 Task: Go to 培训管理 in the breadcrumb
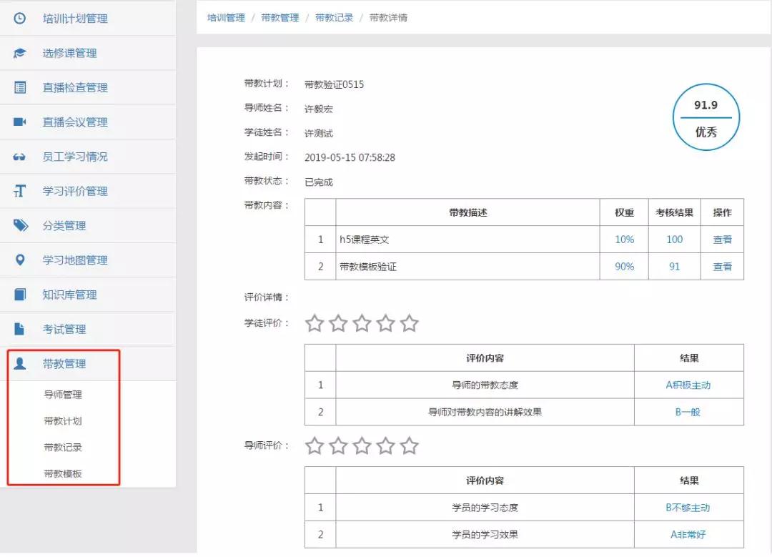[226, 18]
